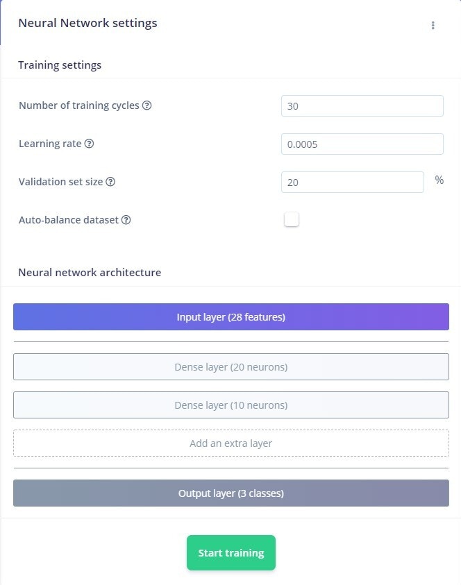The height and width of the screenshot is (585, 461).
Task: Select the Output layer (3 classes) block
Action: [x=231, y=493]
